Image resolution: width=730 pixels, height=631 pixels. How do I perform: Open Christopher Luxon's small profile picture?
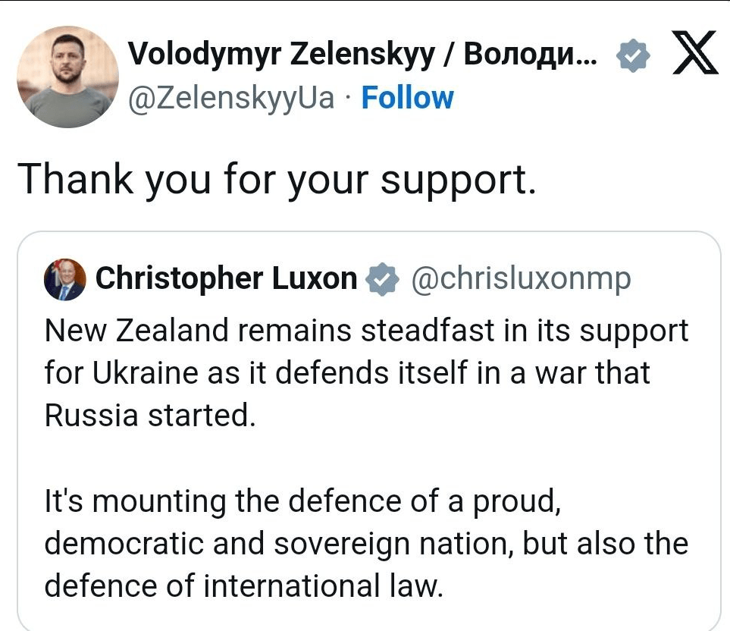click(x=64, y=280)
